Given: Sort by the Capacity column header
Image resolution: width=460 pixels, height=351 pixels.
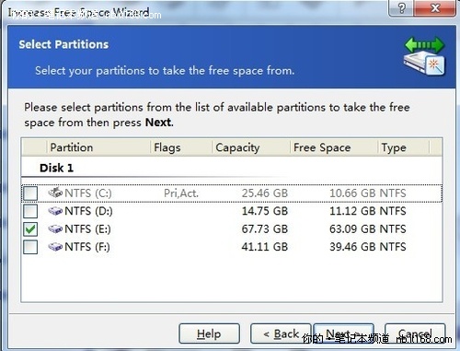Looking at the screenshot, I should pyautogui.click(x=251, y=147).
